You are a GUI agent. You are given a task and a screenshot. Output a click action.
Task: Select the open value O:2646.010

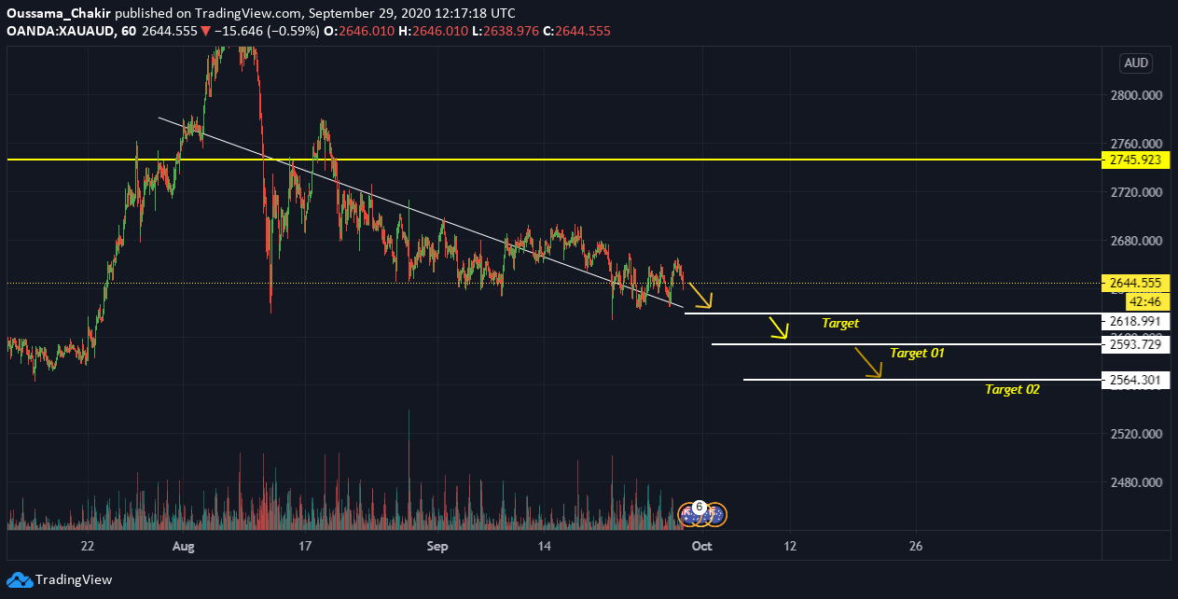(357, 31)
